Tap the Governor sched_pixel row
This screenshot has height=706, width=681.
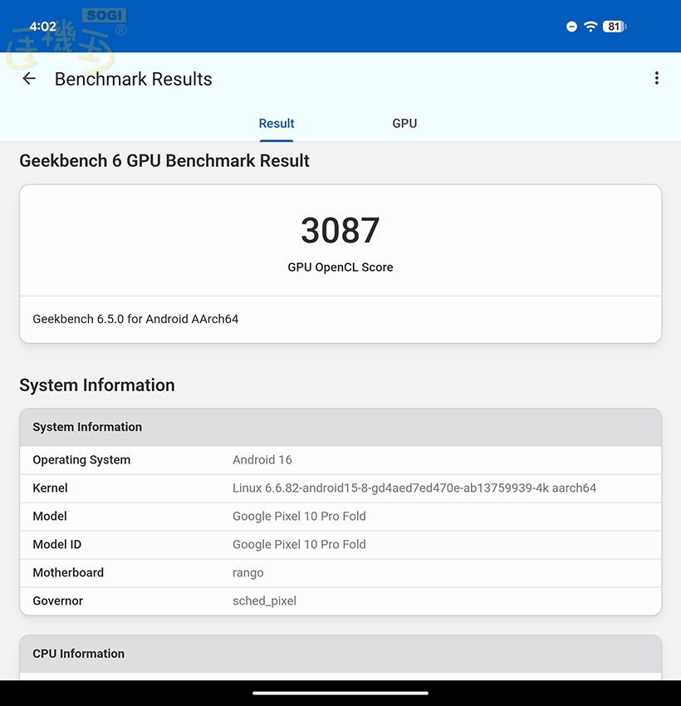[x=340, y=601]
